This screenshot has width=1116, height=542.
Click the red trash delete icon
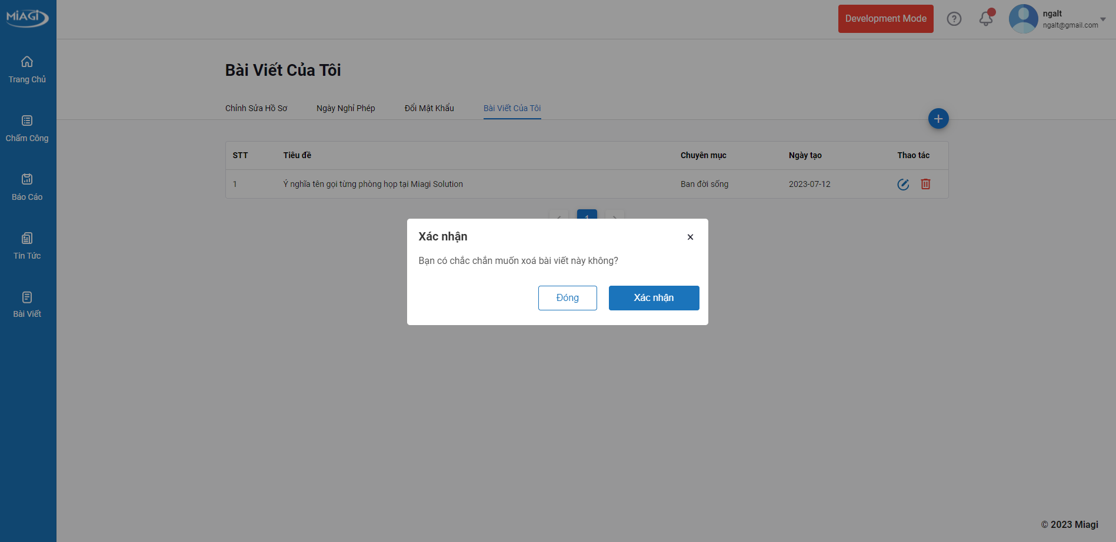point(925,185)
